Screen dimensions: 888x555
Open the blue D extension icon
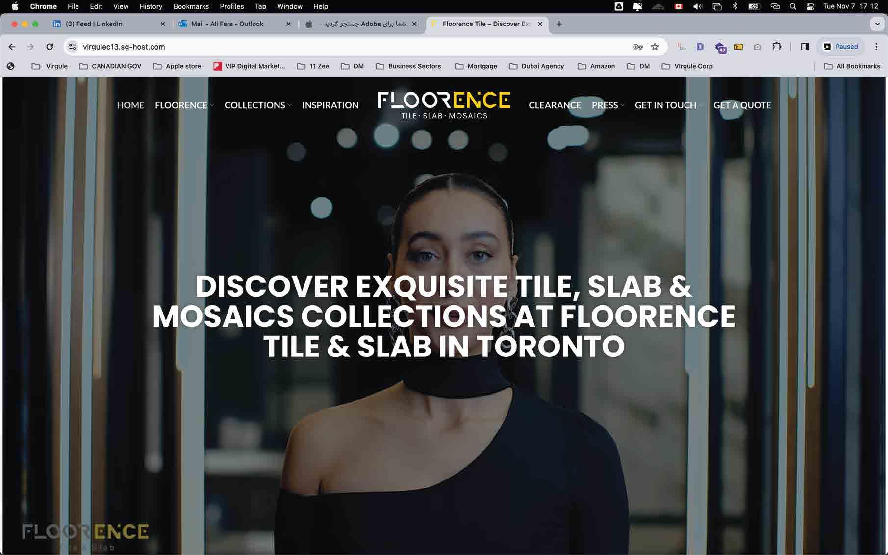[x=700, y=47]
